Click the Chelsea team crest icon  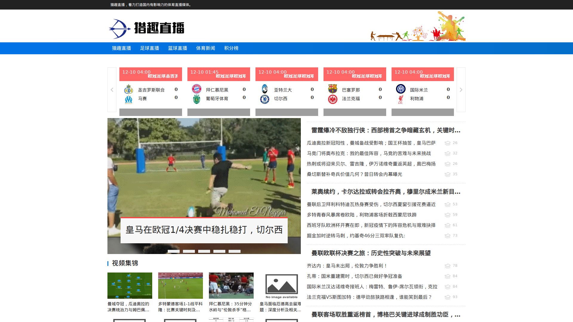[264, 99]
